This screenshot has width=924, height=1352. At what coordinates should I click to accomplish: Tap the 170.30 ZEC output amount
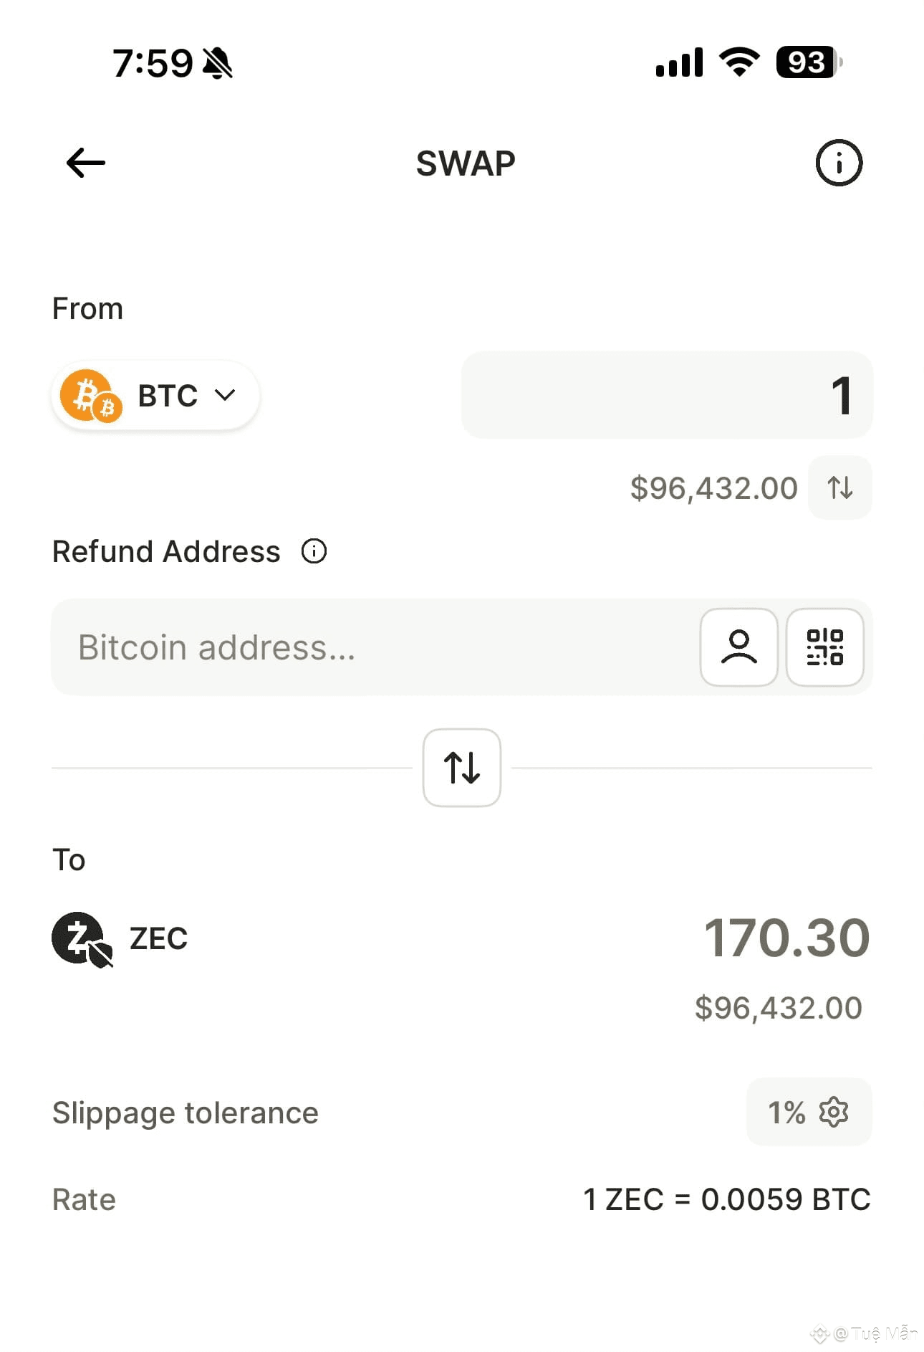tap(786, 938)
